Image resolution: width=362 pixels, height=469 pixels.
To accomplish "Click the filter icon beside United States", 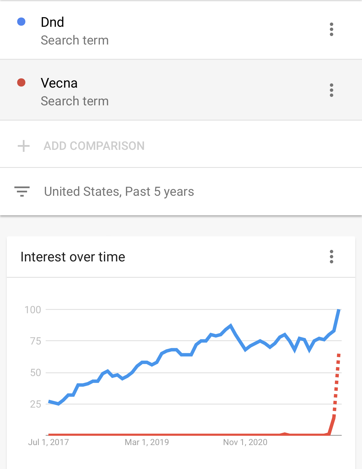I will pos(22,192).
